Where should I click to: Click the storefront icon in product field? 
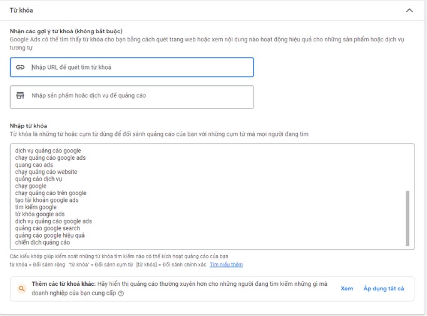pyautogui.click(x=20, y=96)
